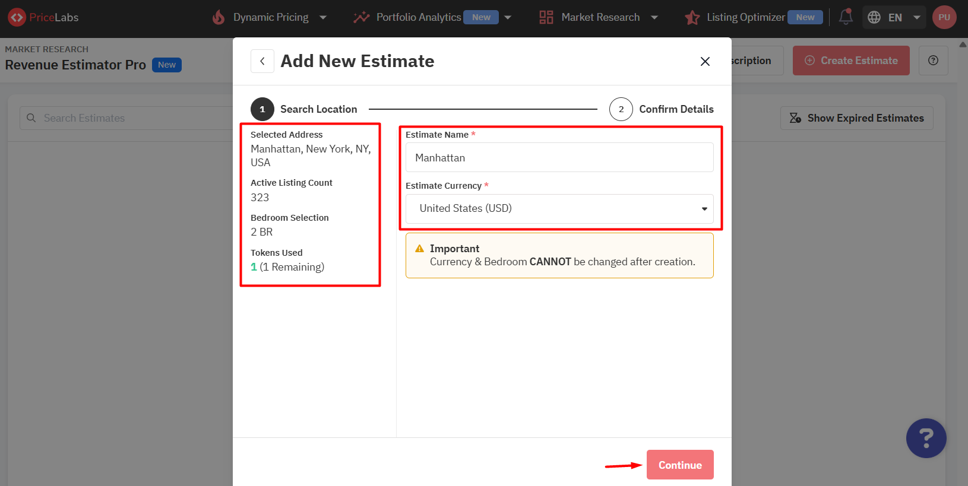This screenshot has width=968, height=486.
Task: Open the Estimate Currency dropdown
Action: pos(559,209)
